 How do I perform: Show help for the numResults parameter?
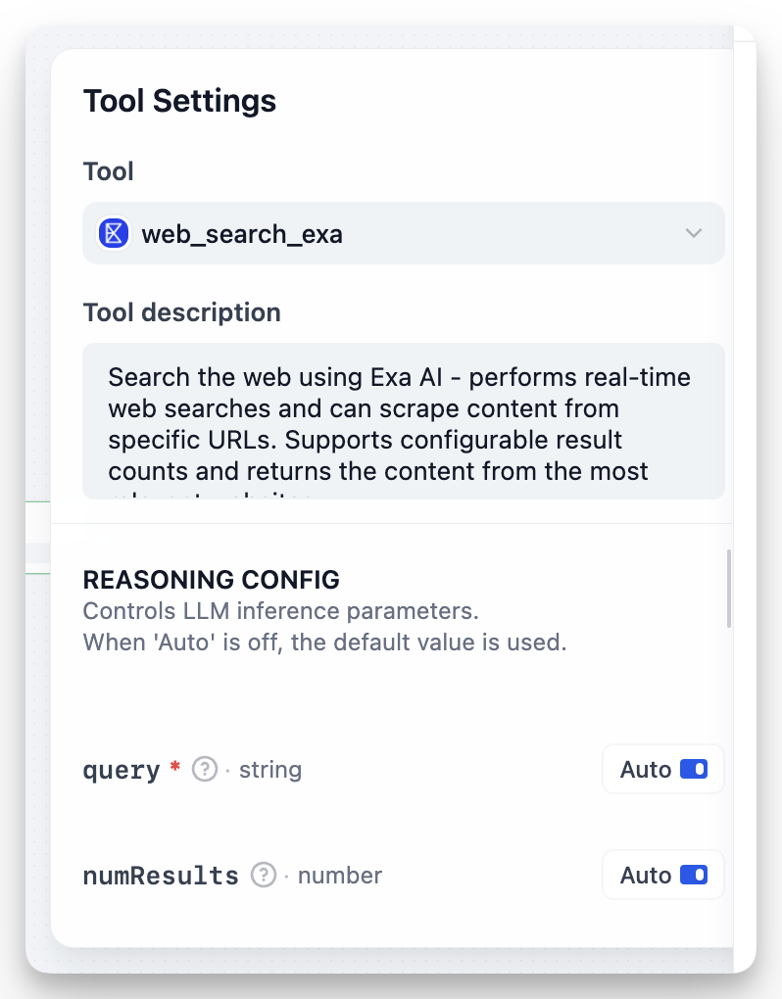coord(263,876)
